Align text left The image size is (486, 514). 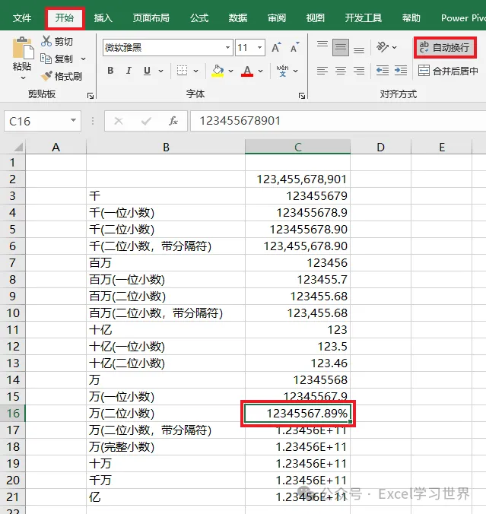point(322,71)
